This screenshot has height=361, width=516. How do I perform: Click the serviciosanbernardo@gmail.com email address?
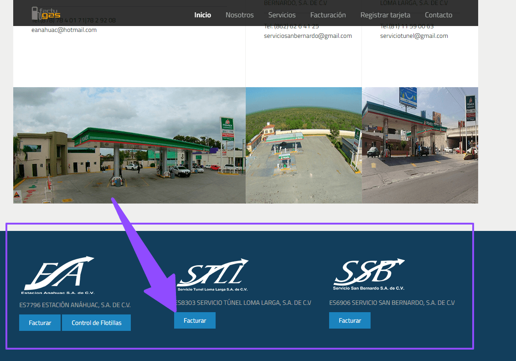click(308, 36)
